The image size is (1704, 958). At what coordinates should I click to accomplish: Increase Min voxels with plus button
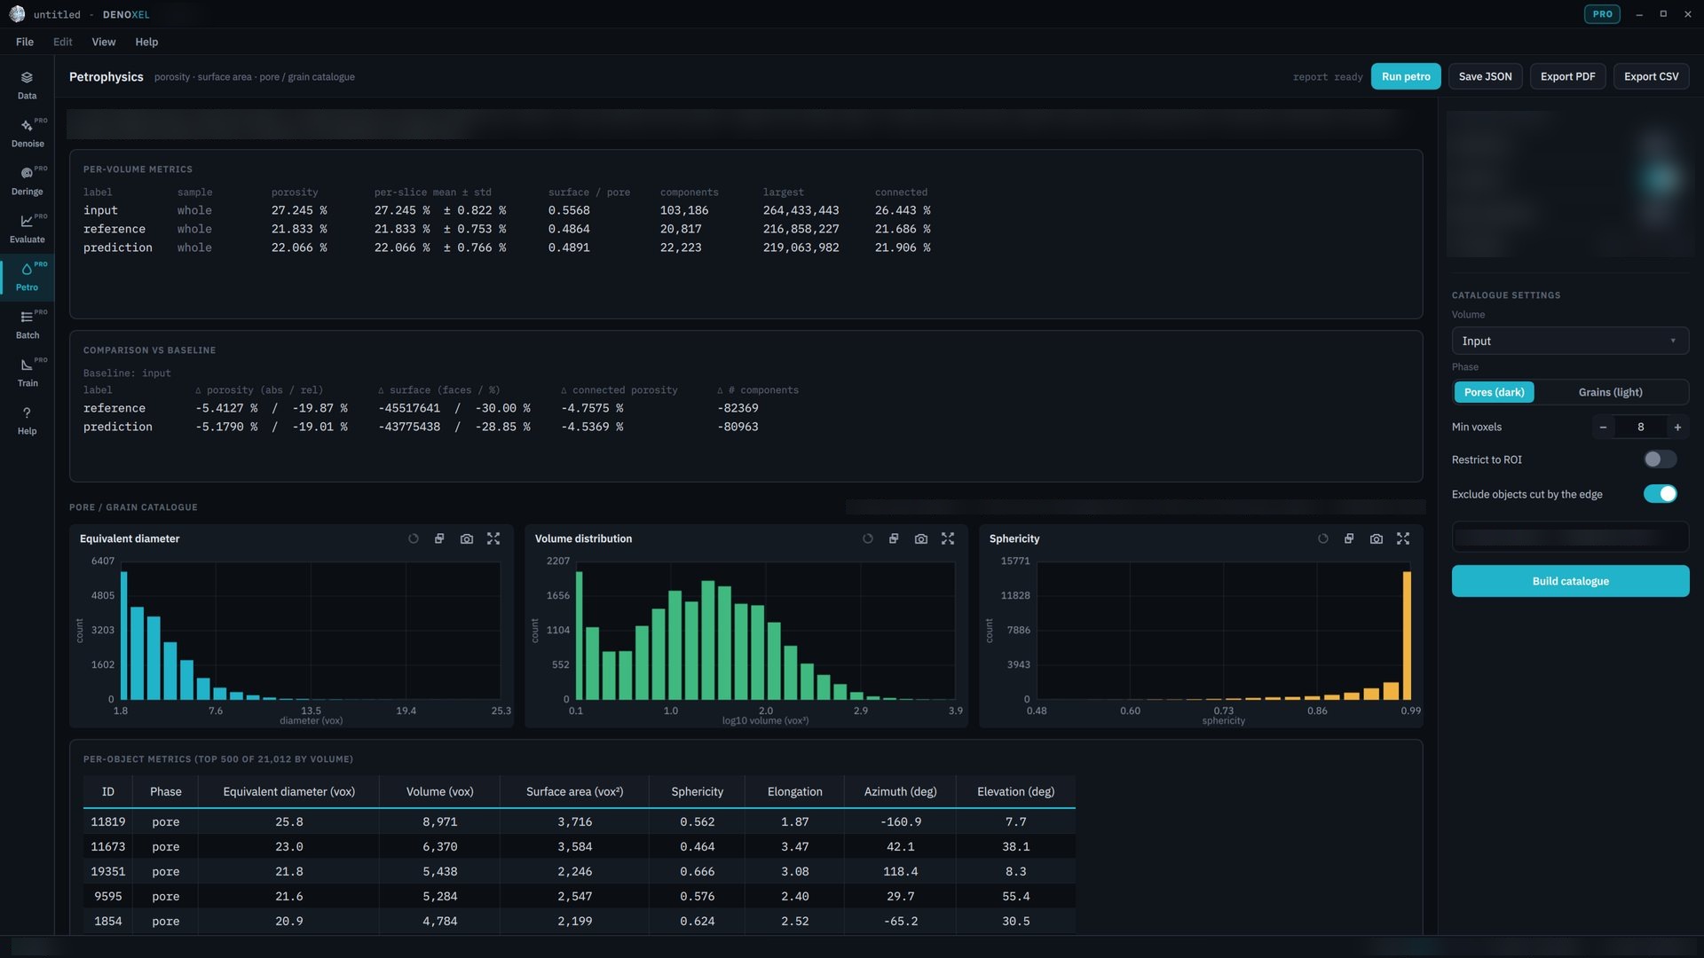click(1677, 428)
